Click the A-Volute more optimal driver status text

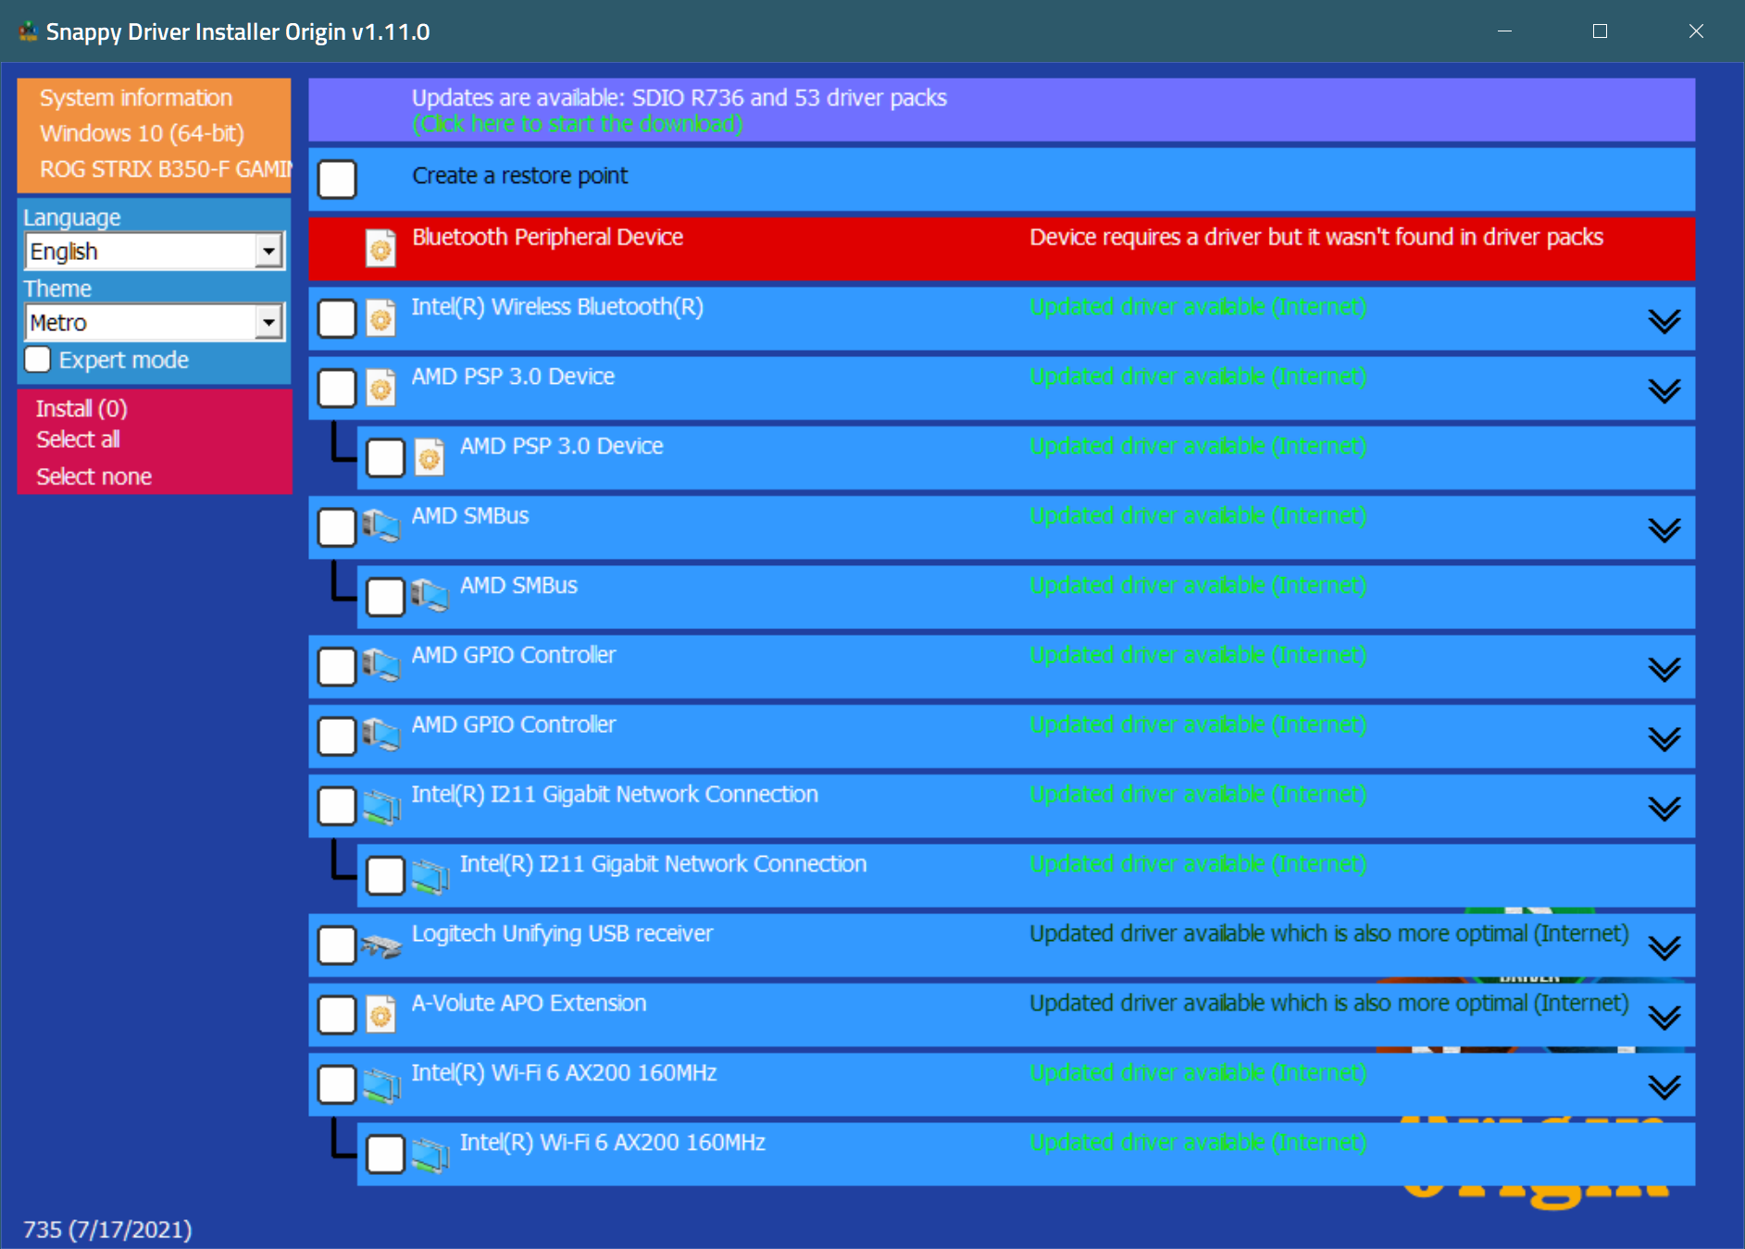click(x=1328, y=1003)
